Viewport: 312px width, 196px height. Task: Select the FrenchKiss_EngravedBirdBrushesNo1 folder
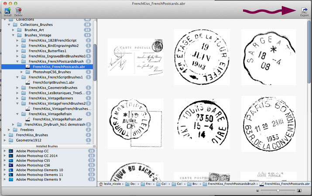coord(57,56)
